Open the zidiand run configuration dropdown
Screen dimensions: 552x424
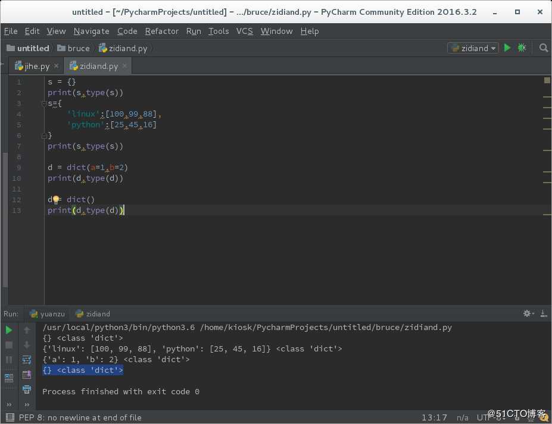473,48
